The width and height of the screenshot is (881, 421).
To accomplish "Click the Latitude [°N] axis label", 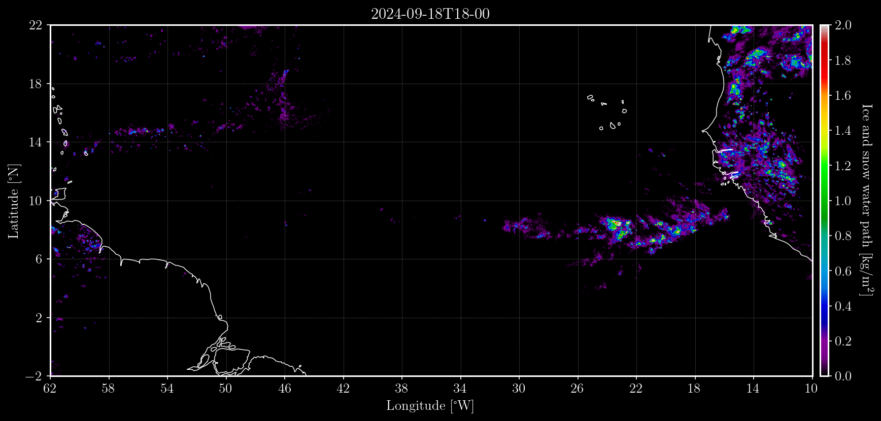I will pos(13,201).
